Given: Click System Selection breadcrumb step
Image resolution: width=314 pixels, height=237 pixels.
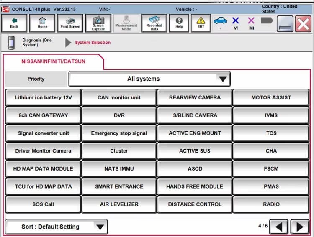Looking at the screenshot, I should (x=93, y=43).
